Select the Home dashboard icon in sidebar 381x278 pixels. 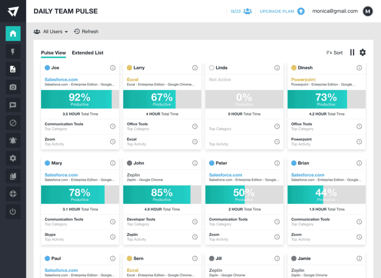(12, 33)
